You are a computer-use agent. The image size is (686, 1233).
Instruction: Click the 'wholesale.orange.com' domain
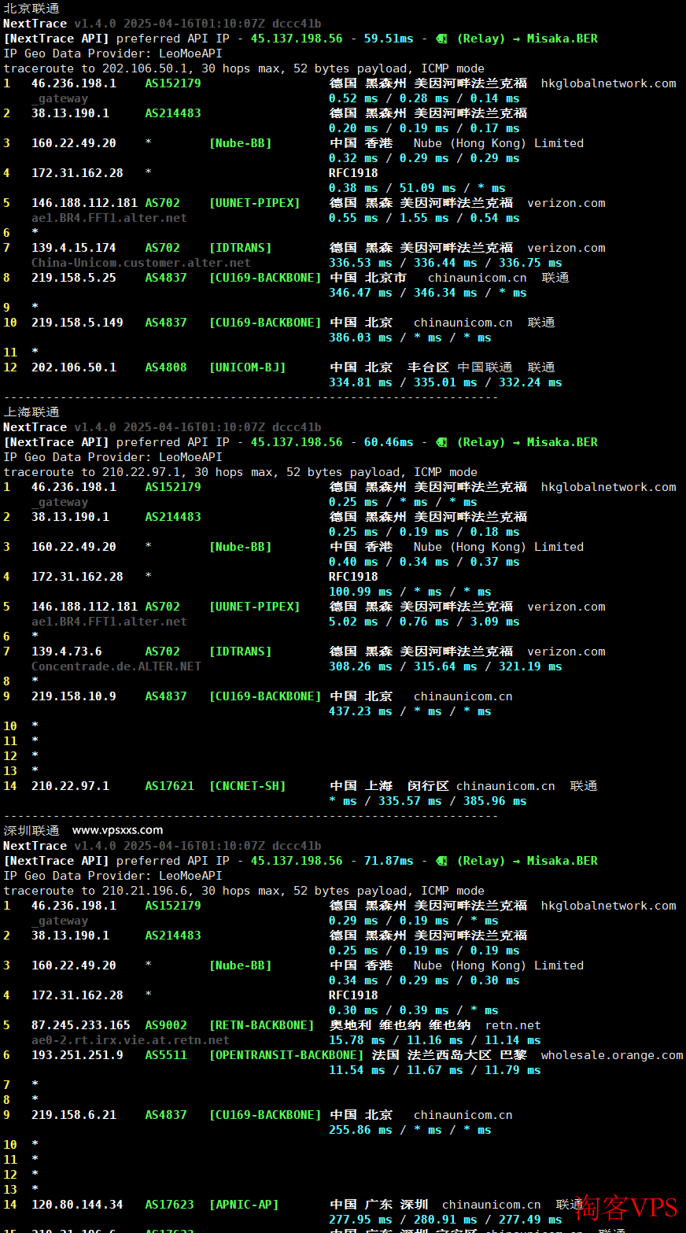click(612, 1055)
